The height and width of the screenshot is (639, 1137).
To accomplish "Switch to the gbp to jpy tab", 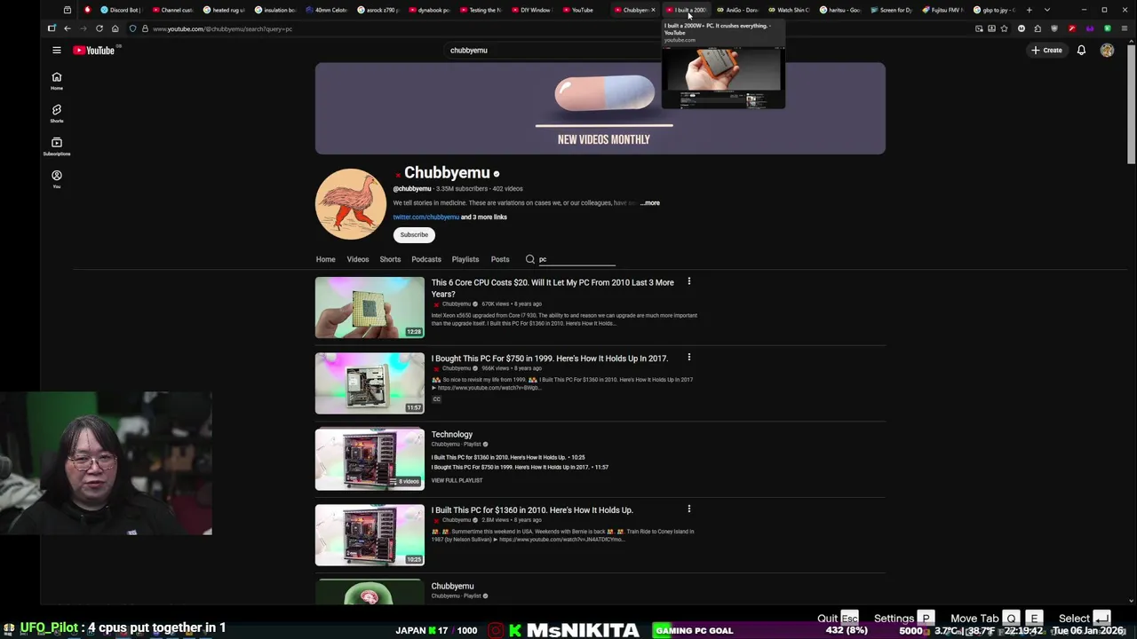I will [x=995, y=10].
